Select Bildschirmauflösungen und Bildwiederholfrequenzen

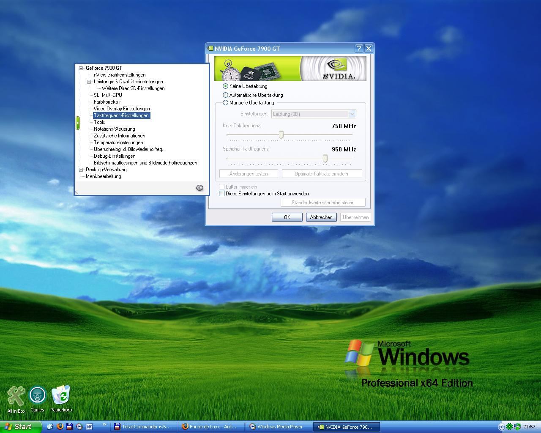(x=145, y=163)
